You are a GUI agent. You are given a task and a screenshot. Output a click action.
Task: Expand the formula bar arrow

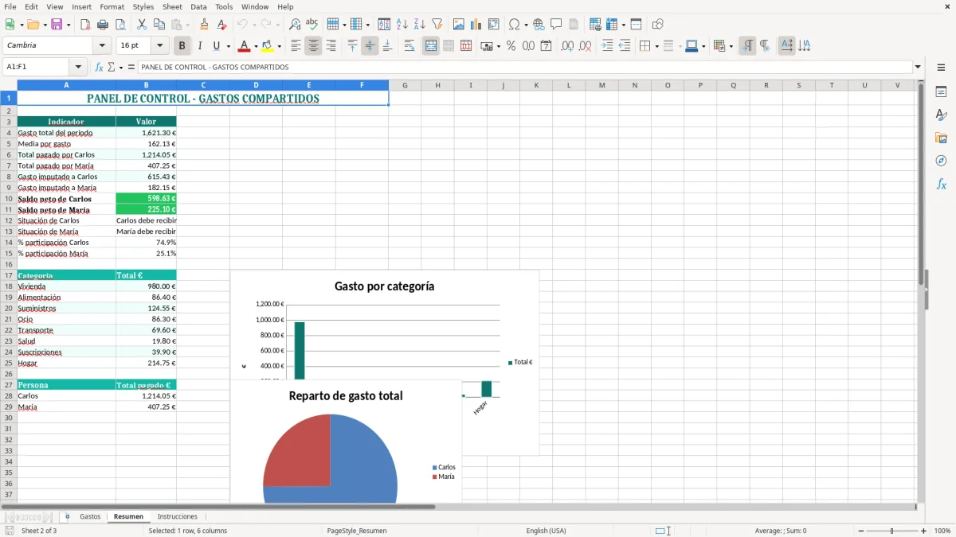click(x=918, y=68)
